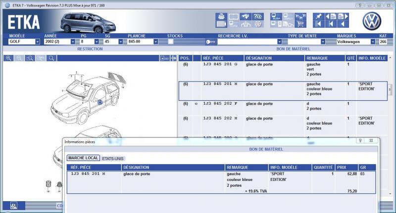Click the pushpin icon
This screenshot has height=213, width=396.
[318, 16]
